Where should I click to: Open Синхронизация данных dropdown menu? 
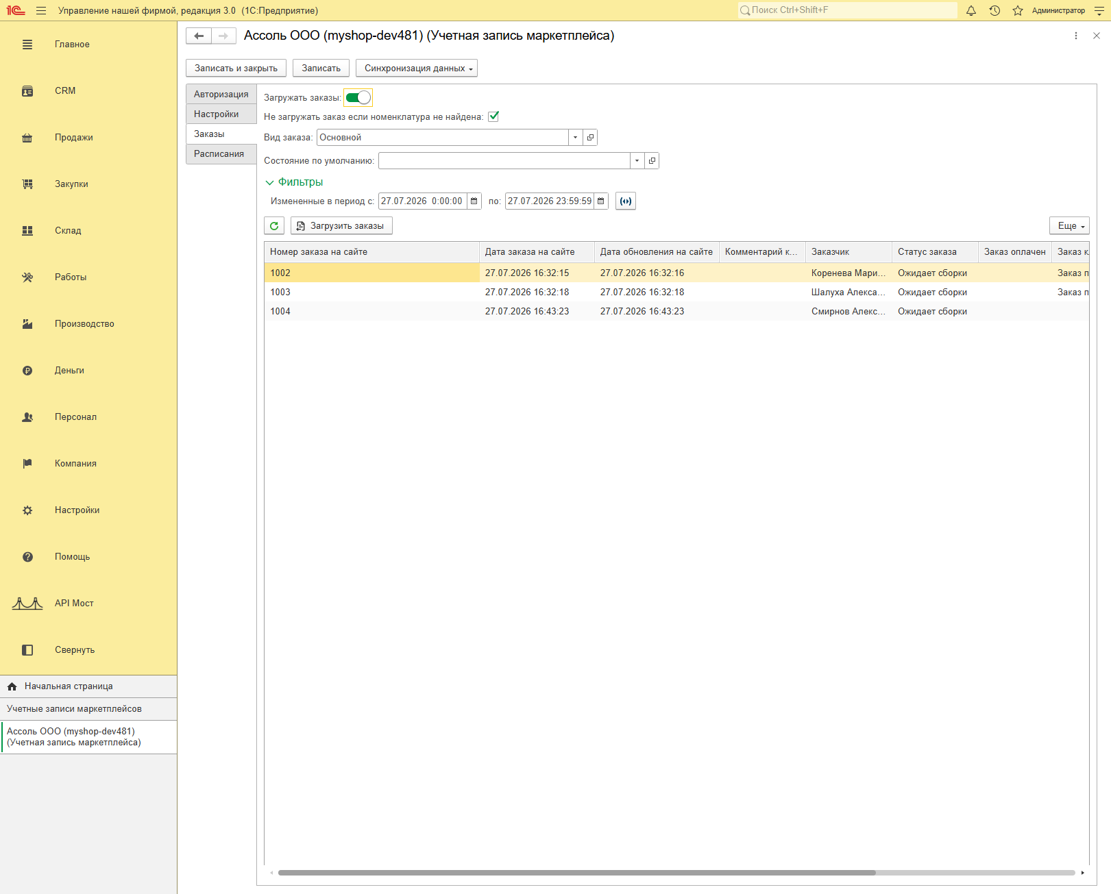coord(417,68)
